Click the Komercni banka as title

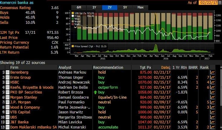(x=17, y=2)
